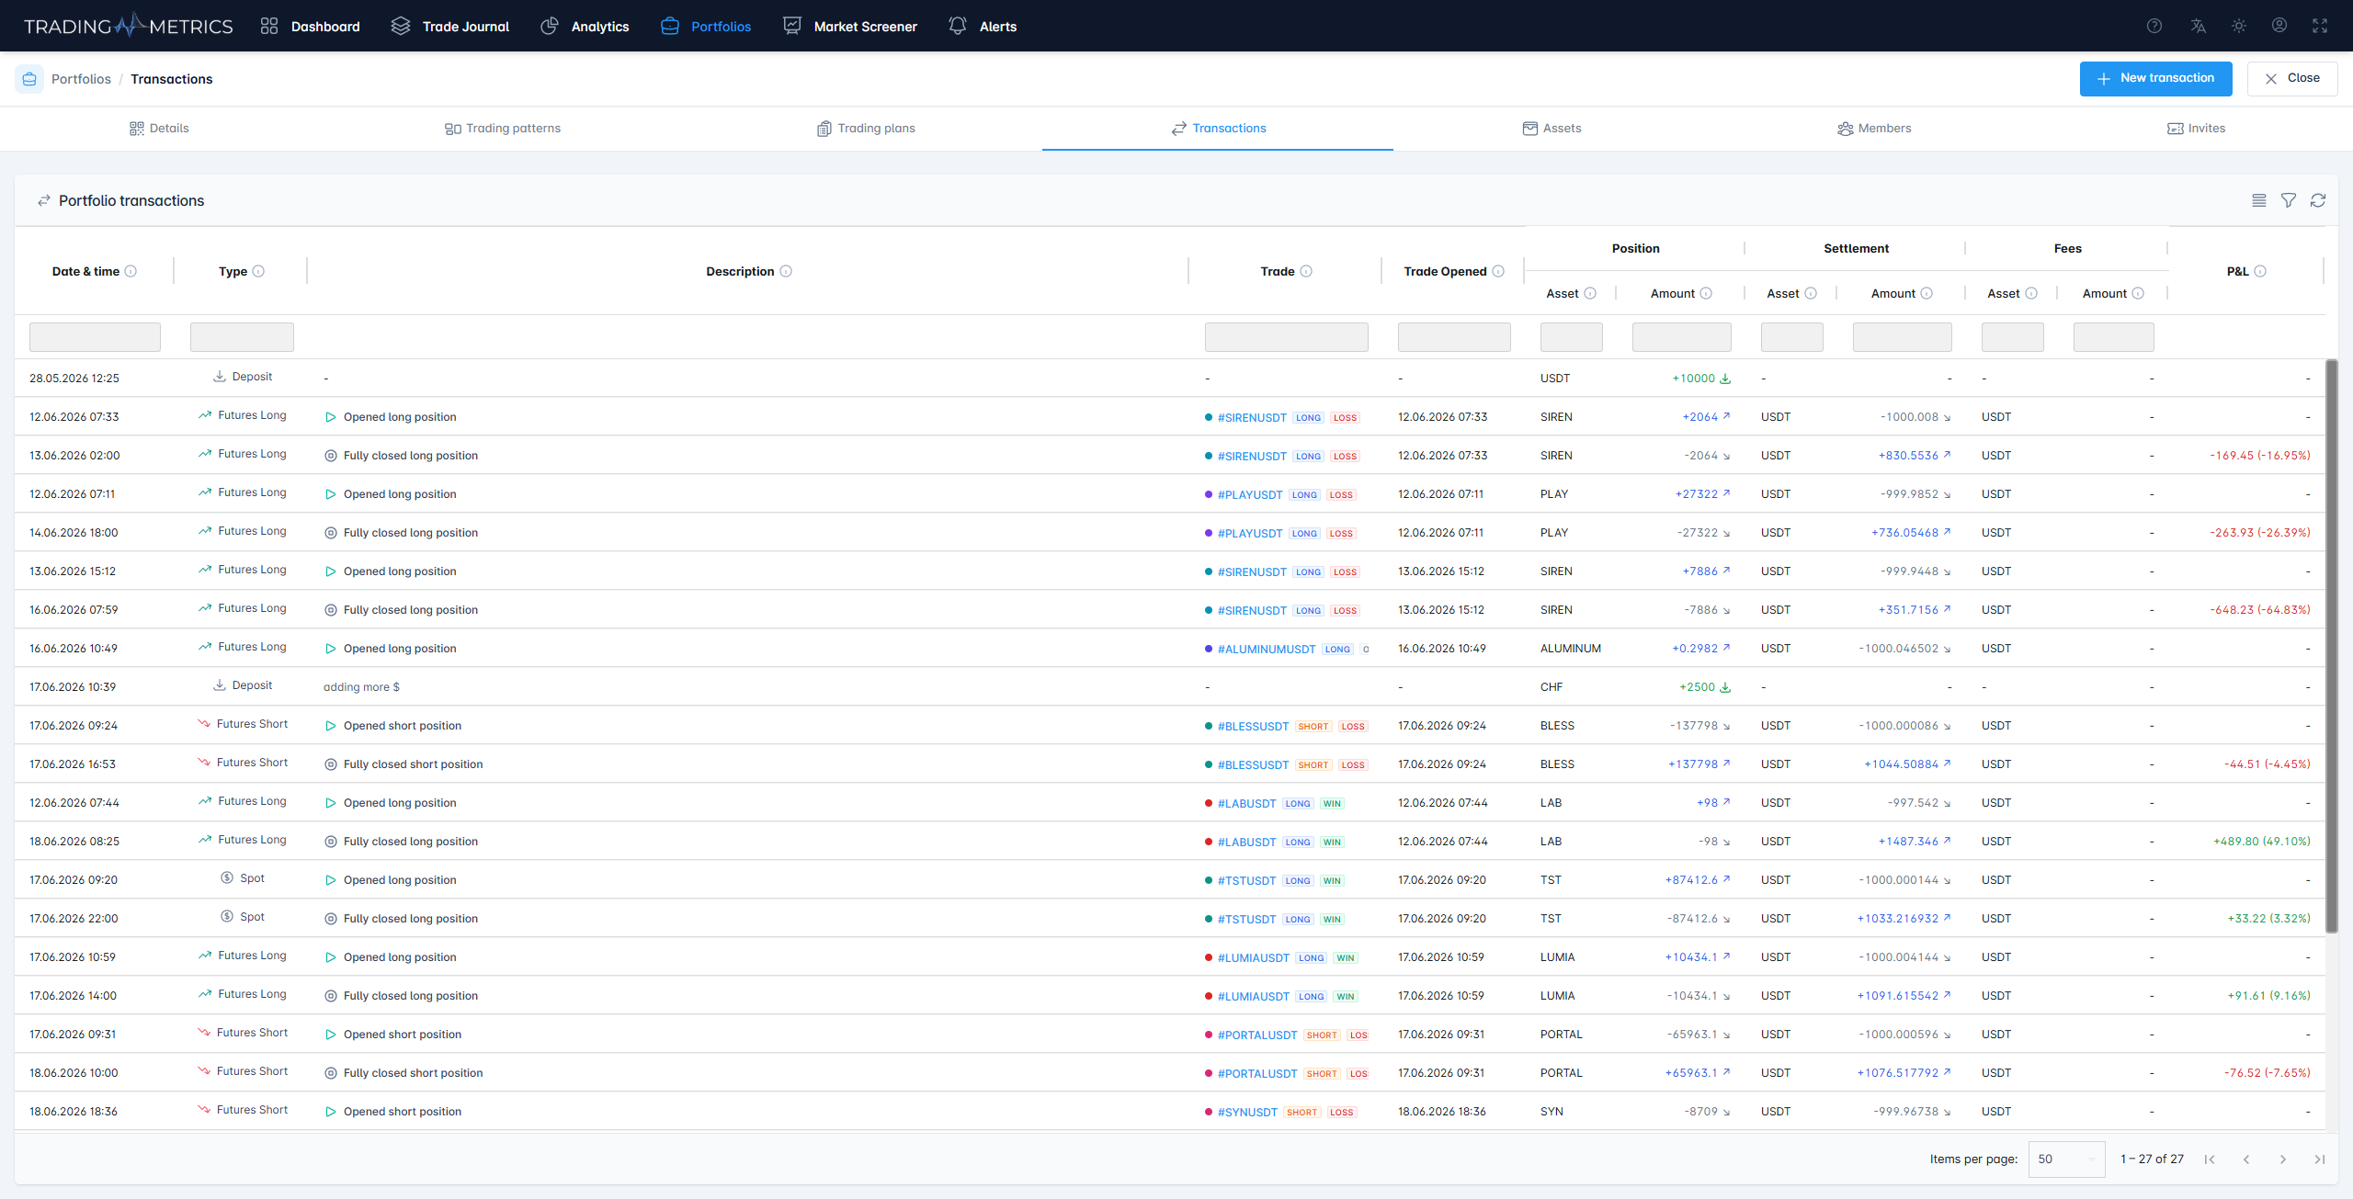This screenshot has height=1199, width=2353.
Task: Switch to the Invites tab
Action: click(2196, 128)
